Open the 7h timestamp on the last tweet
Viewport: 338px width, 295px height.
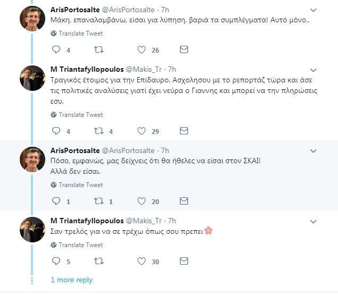pos(172,221)
